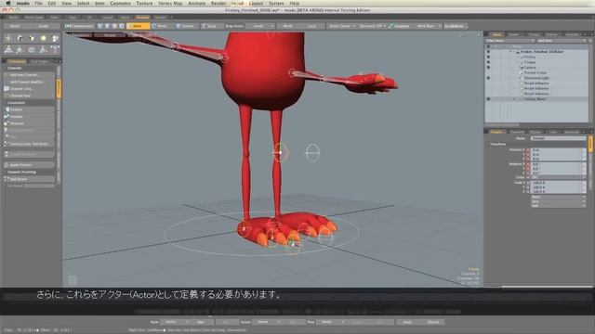Click the fourth selection mode icon after Compensation
The image size is (595, 334).
tap(122, 26)
